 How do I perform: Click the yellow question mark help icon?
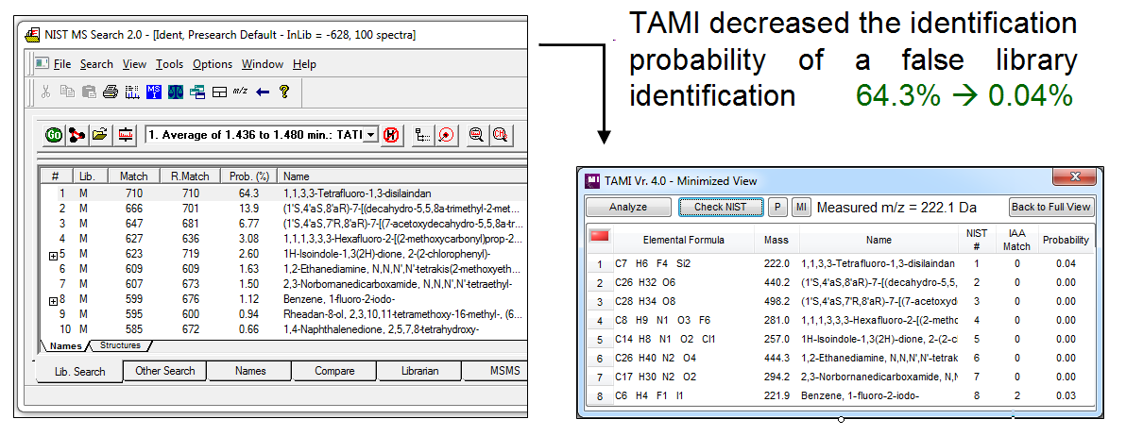[x=284, y=92]
